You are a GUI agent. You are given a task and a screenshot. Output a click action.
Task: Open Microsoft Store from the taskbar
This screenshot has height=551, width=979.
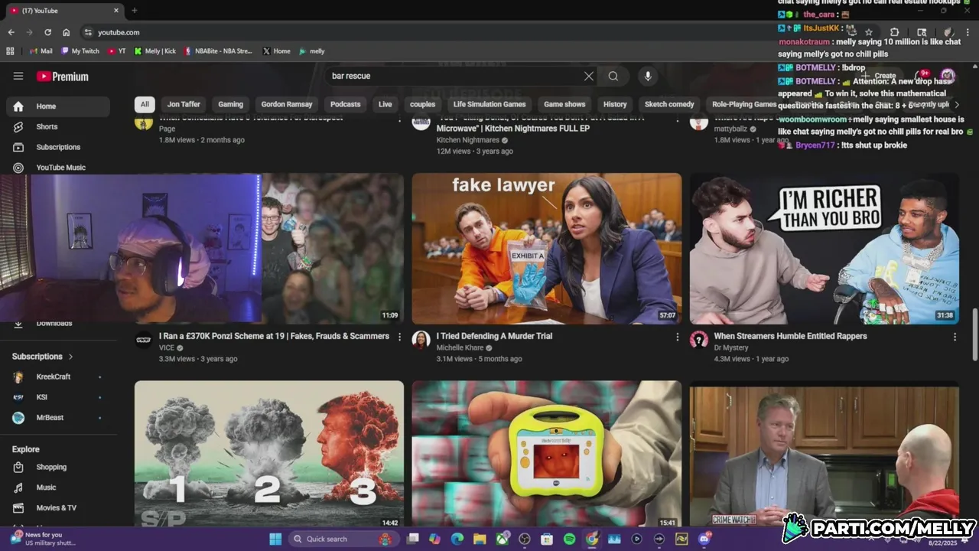click(x=547, y=539)
